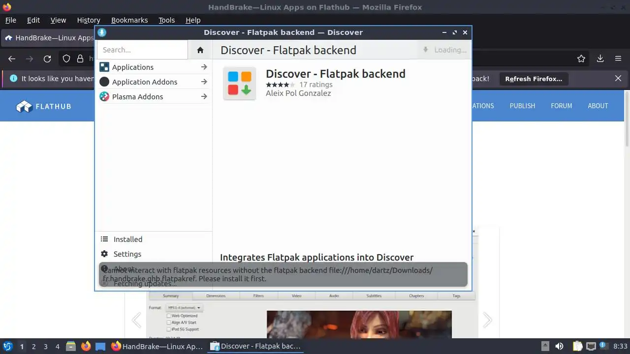
Task: Open the FORUM link on Flathub
Action: pos(562,106)
